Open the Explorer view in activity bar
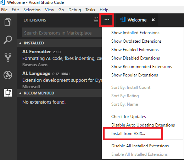The width and height of the screenshot is (184, 160). point(8,22)
